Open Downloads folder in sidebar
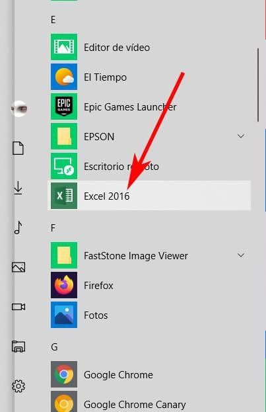Image resolution: width=266 pixels, height=412 pixels. pyautogui.click(x=18, y=188)
